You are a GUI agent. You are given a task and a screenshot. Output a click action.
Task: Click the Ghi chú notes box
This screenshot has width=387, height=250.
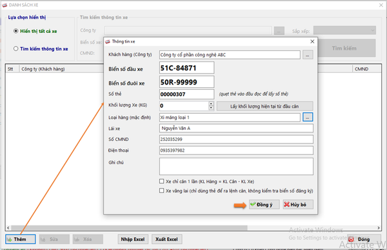236,167
